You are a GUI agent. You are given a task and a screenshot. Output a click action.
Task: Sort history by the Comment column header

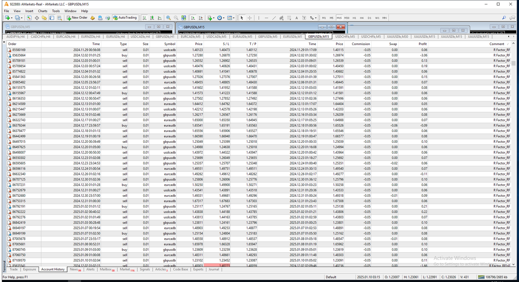coord(496,44)
